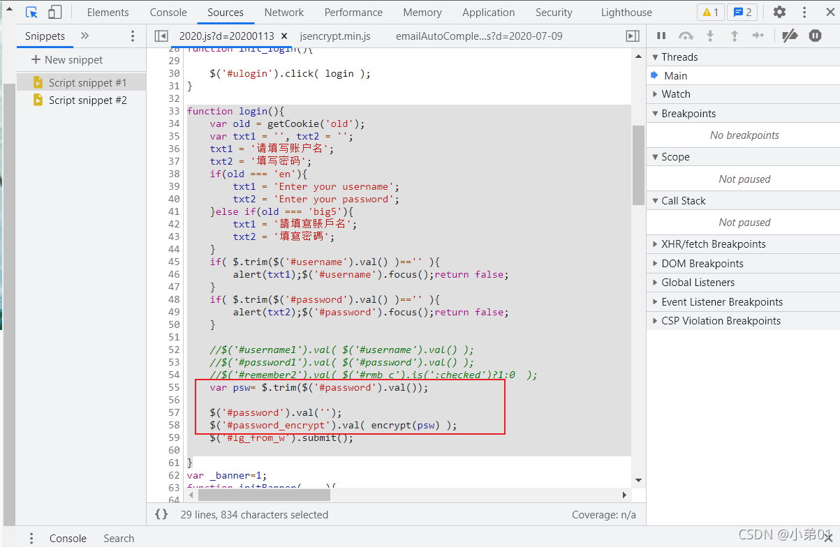The width and height of the screenshot is (840, 547).
Task: Select the inspect element tool
Action: [x=31, y=12]
